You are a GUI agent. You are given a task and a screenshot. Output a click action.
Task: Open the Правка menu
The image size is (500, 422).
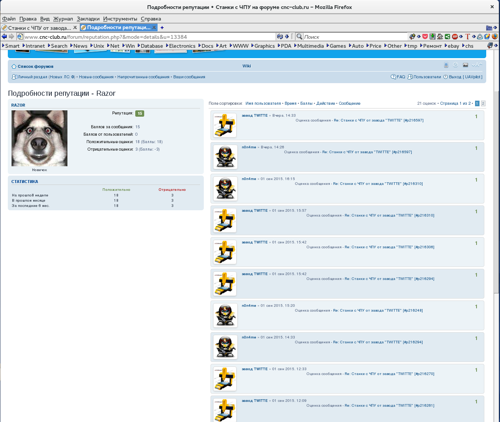click(28, 19)
